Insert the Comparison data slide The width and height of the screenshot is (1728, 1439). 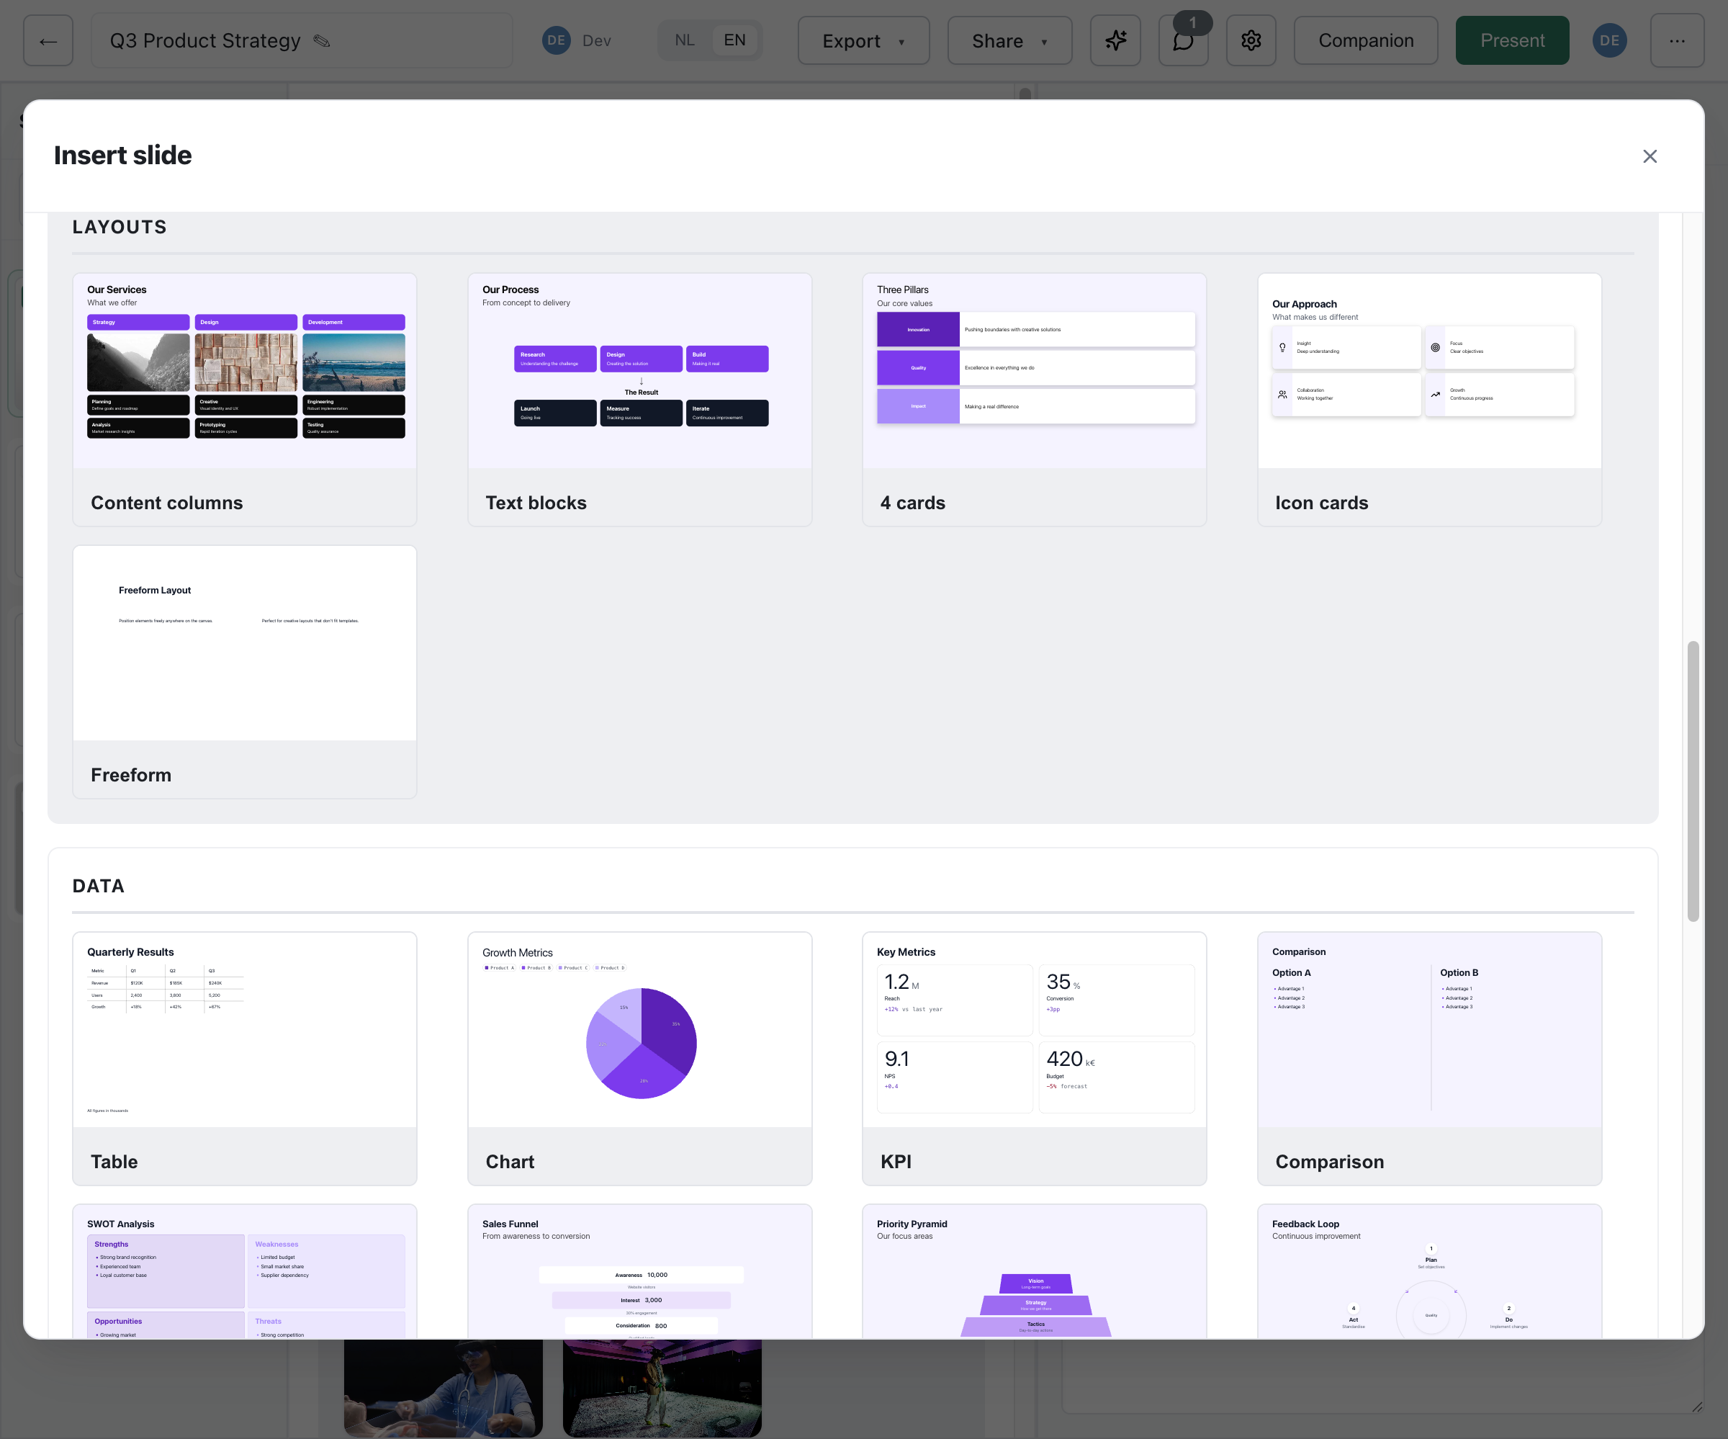click(1429, 1059)
